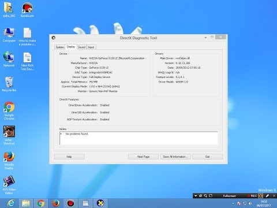Image resolution: width=277 pixels, height=208 pixels.
Task: Select the Recycle Bin icon
Action: (x=9, y=84)
